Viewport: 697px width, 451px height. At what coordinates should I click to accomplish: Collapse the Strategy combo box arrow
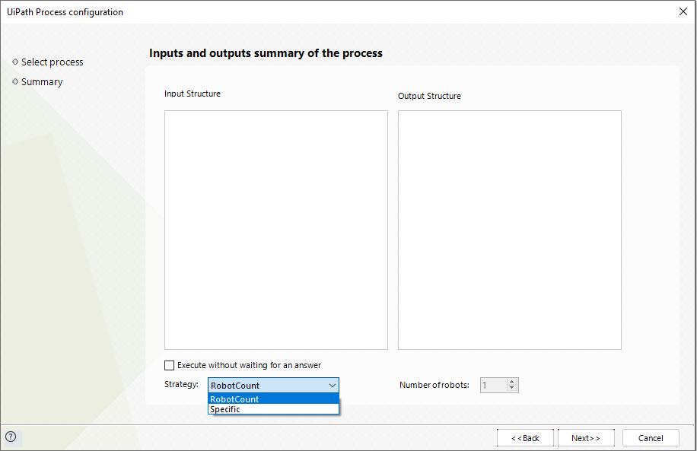[332, 386]
